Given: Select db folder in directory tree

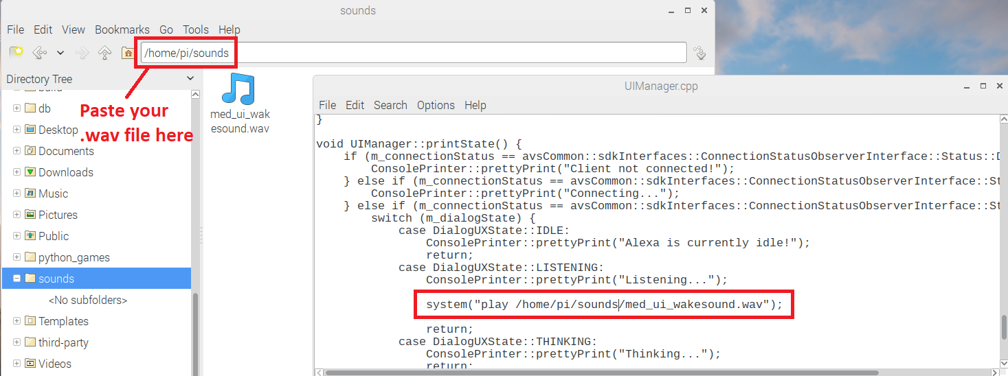Looking at the screenshot, I should 45,108.
